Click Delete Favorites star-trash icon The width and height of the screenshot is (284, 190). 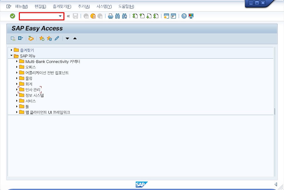(49, 38)
